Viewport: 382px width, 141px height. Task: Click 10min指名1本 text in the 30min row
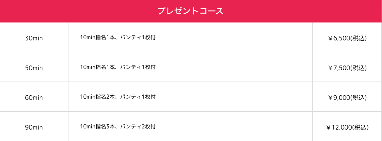point(96,38)
